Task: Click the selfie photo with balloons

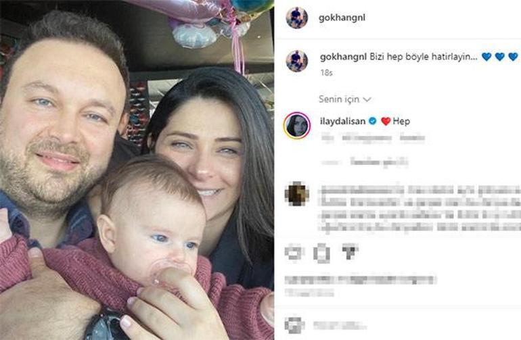Action: pos(137,170)
